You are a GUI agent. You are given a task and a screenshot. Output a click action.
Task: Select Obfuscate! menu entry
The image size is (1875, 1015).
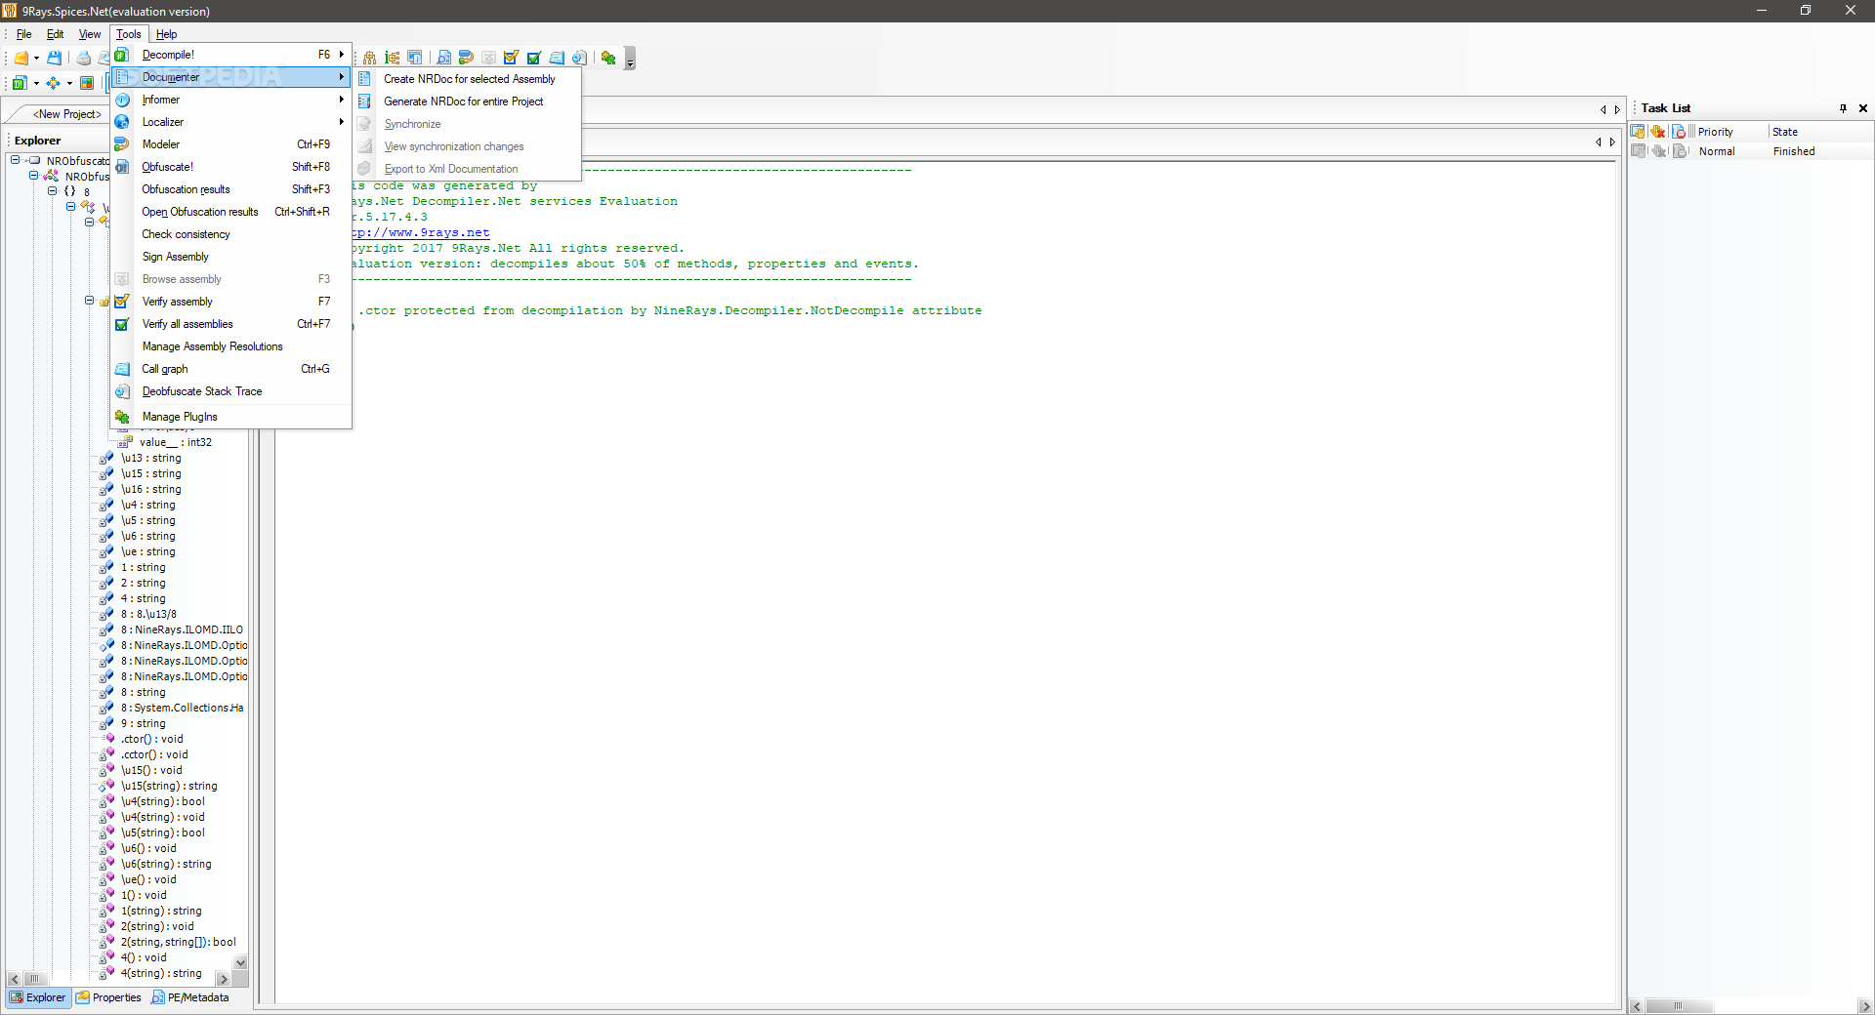pyautogui.click(x=230, y=167)
